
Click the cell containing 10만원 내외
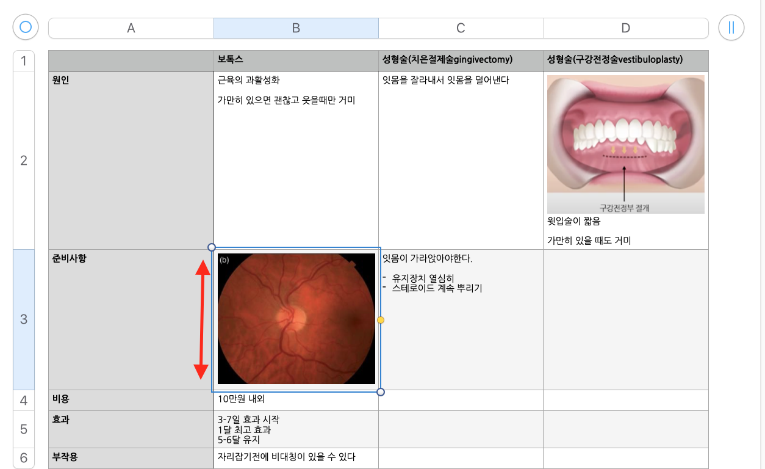[x=296, y=400]
